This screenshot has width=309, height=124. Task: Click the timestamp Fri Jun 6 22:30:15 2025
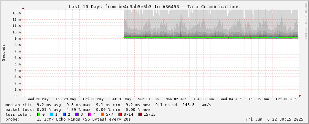[275, 119]
